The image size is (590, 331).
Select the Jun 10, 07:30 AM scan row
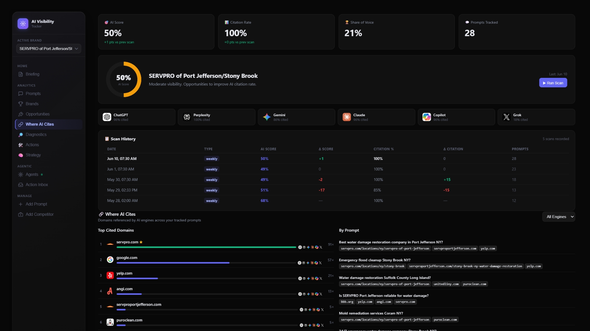pyautogui.click(x=336, y=159)
